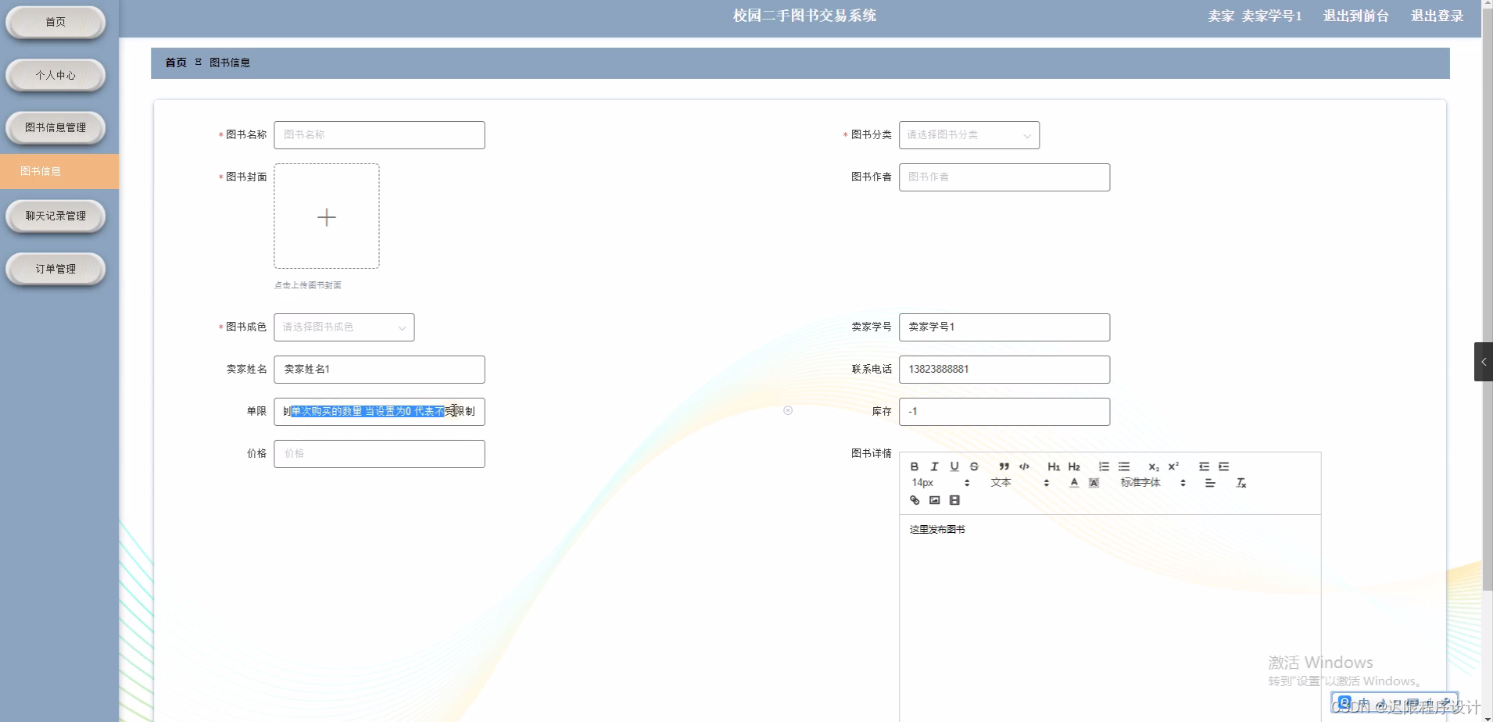The image size is (1493, 722).
Task: Toggle bold formatting in the book details editor
Action: 915,466
